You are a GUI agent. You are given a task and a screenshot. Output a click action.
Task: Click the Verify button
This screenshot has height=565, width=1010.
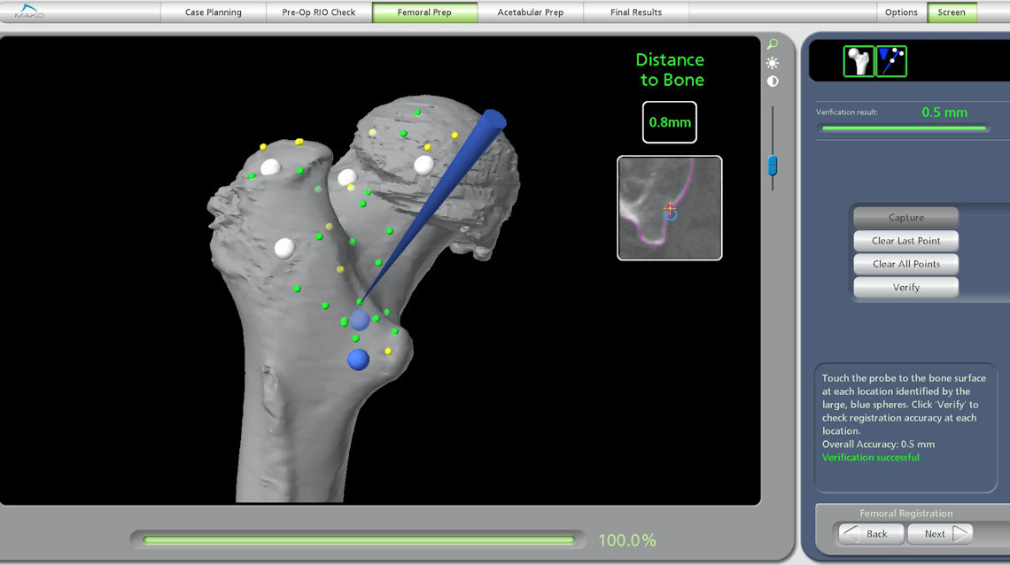tap(905, 287)
